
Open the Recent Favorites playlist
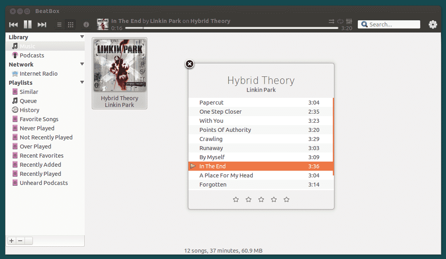(45, 155)
